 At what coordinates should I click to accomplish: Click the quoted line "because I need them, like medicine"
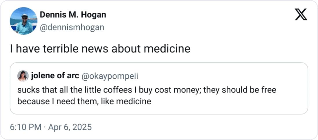point(84,101)
